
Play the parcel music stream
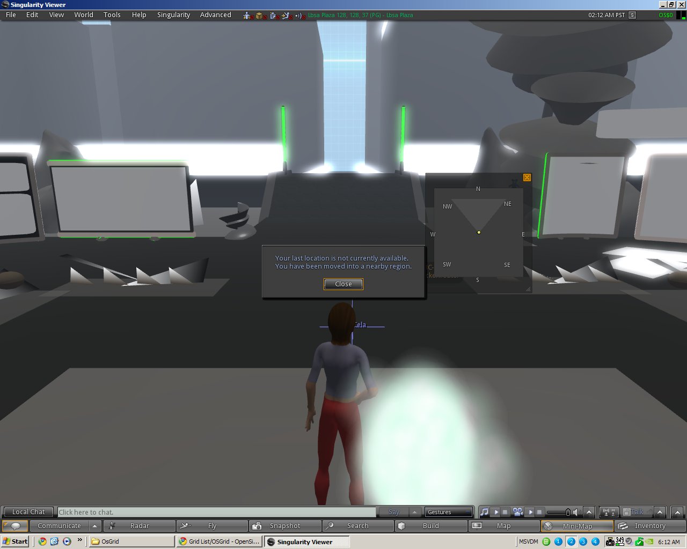[496, 512]
